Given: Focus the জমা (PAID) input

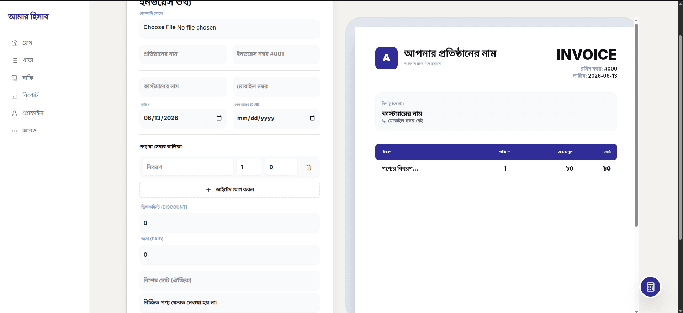Looking at the screenshot, I should coord(229,255).
